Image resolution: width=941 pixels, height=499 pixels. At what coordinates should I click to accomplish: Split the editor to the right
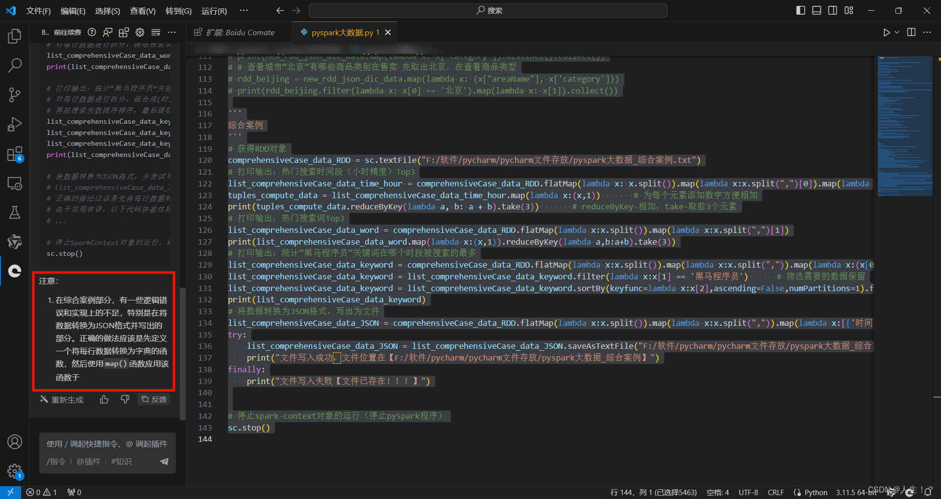tap(911, 32)
